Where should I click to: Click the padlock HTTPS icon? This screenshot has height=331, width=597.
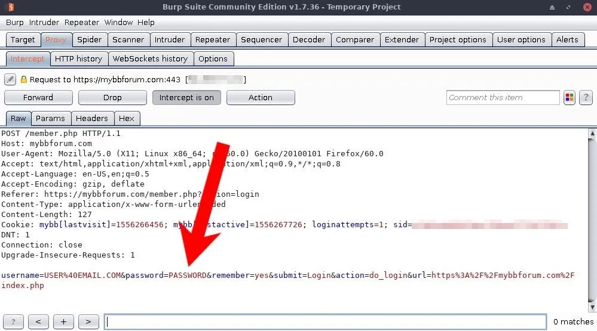tap(24, 79)
